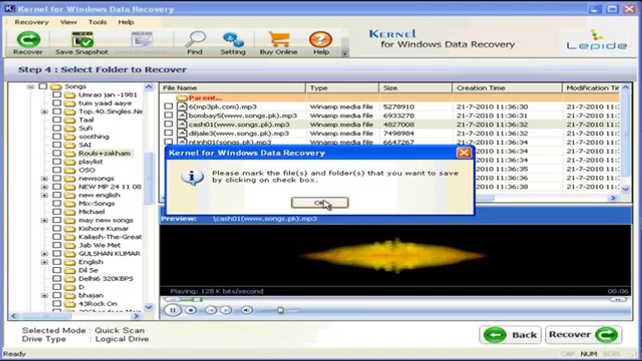Click the Taal folder icon

[x=70, y=120]
